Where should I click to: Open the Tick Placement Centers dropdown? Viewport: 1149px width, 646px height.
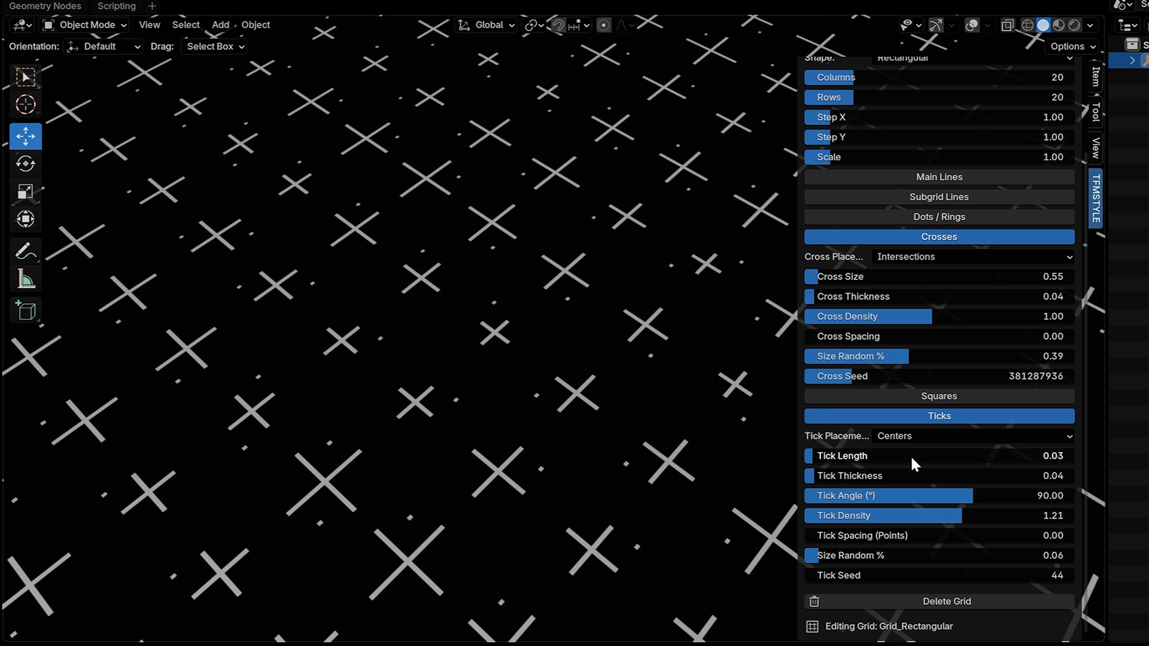point(972,436)
